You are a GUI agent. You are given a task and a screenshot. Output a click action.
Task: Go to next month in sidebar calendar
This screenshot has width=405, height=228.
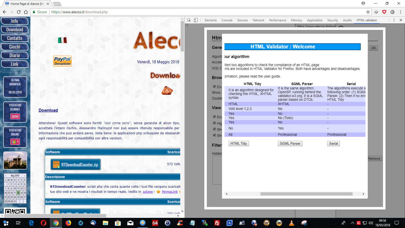point(25,176)
